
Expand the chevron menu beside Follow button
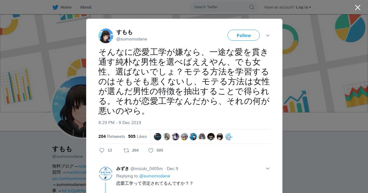tap(267, 36)
